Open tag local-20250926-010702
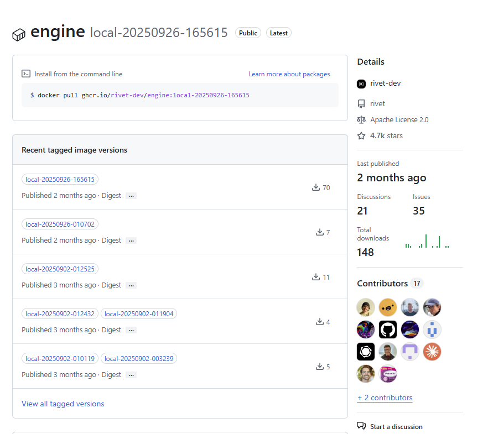This screenshot has height=434, width=488. [60, 224]
